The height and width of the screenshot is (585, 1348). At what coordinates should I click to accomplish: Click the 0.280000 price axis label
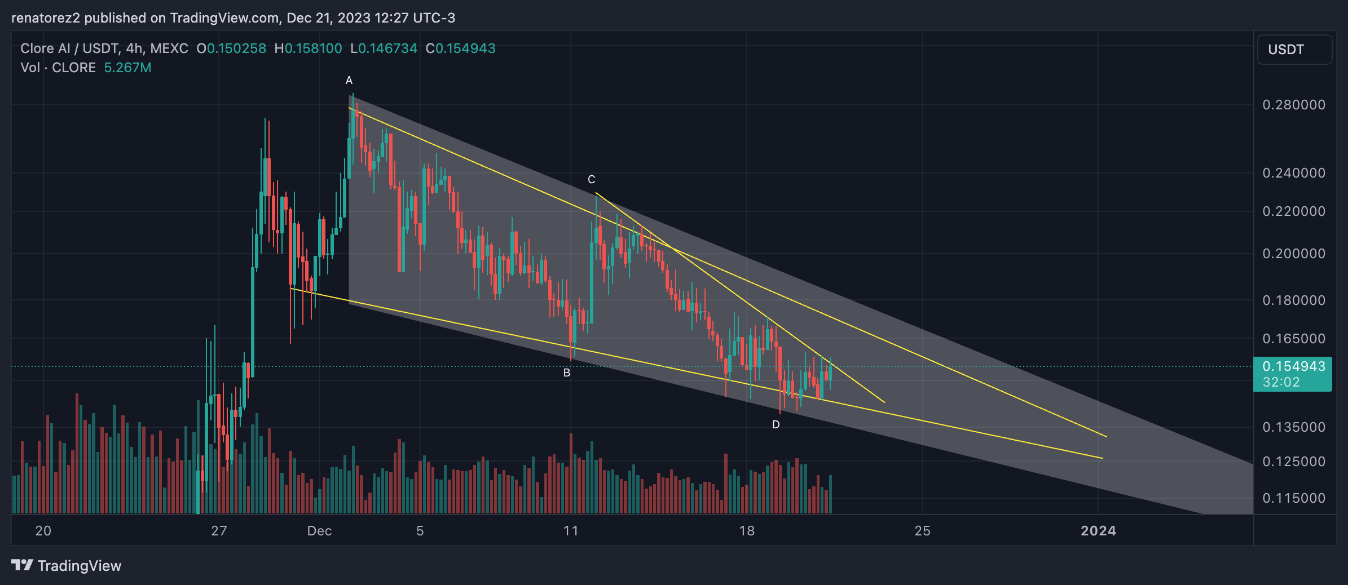point(1294,105)
